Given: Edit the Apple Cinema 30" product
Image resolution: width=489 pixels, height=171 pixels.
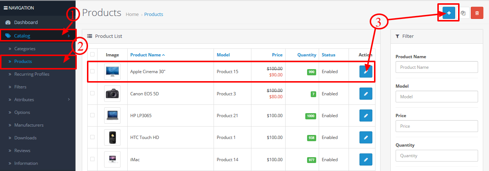Looking at the screenshot, I should [366, 72].
